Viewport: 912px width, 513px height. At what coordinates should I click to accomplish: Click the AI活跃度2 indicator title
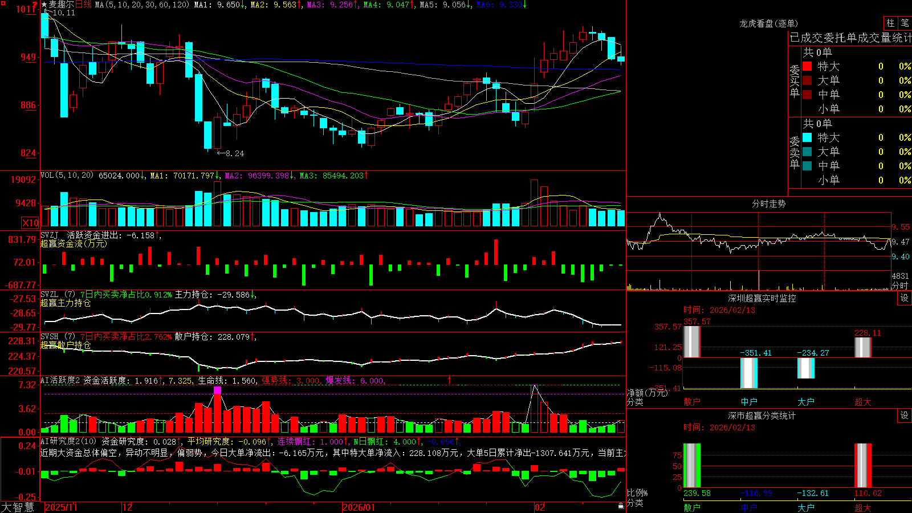(x=60, y=380)
